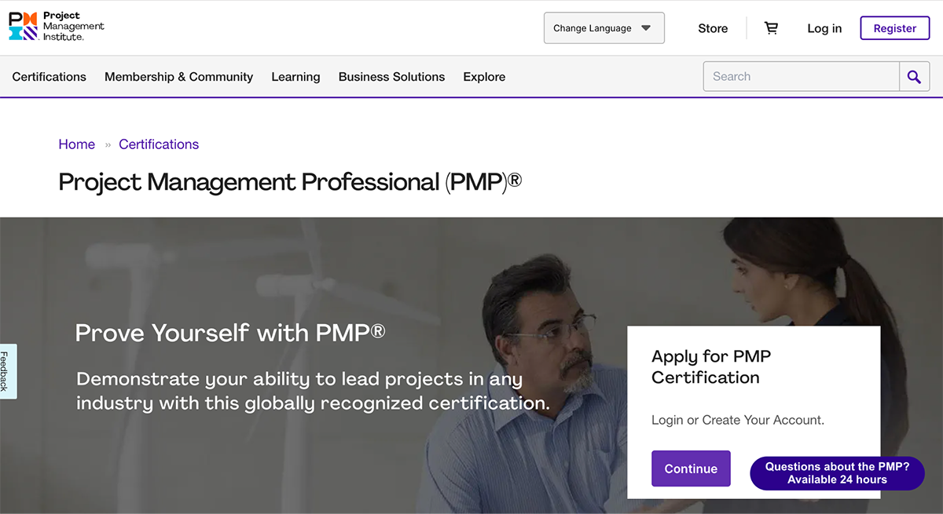The height and width of the screenshot is (514, 943).
Task: Focus the Search input field
Action: click(802, 77)
